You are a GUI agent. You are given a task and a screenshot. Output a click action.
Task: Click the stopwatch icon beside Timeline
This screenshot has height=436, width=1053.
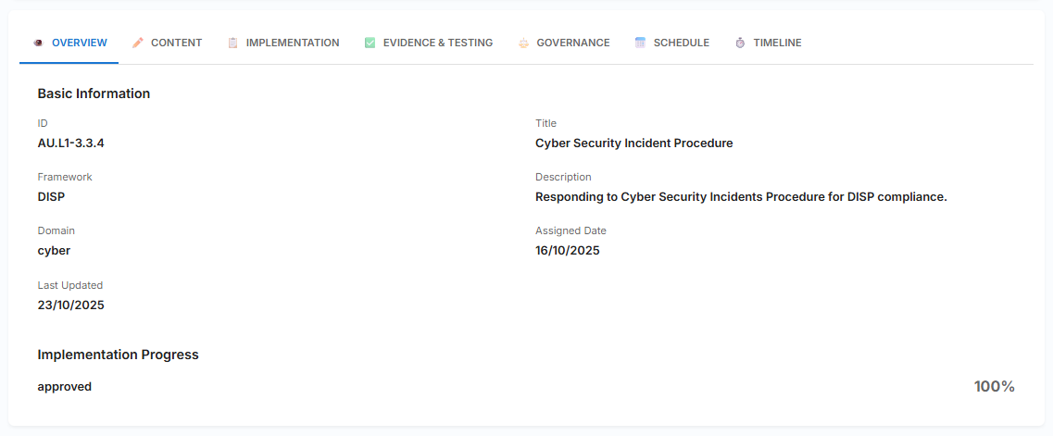pyautogui.click(x=740, y=43)
